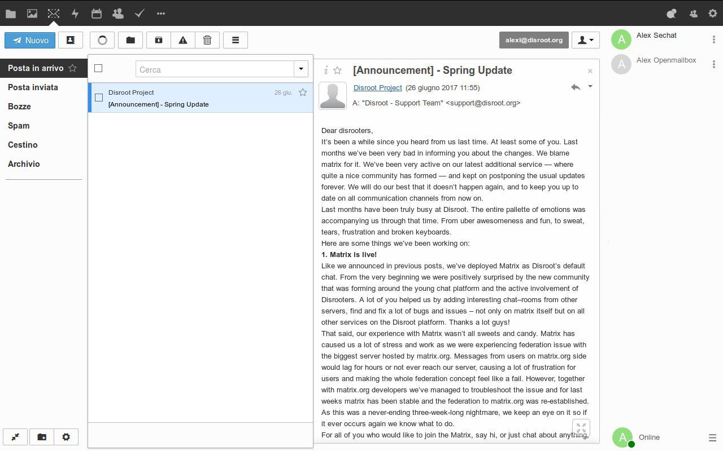
Task: Star the Disroot Project message in list
Action: click(x=303, y=92)
